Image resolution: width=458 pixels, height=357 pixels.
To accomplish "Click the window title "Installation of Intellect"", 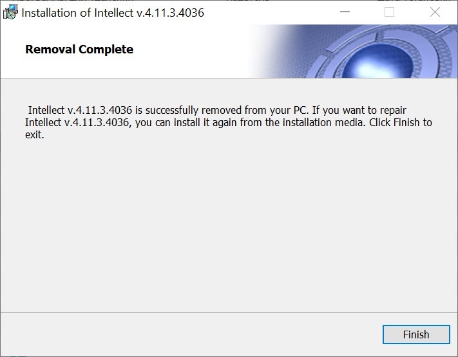I will click(x=79, y=13).
